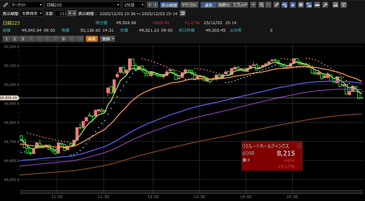Toggle スプレッド spread display mode

click(240, 5)
